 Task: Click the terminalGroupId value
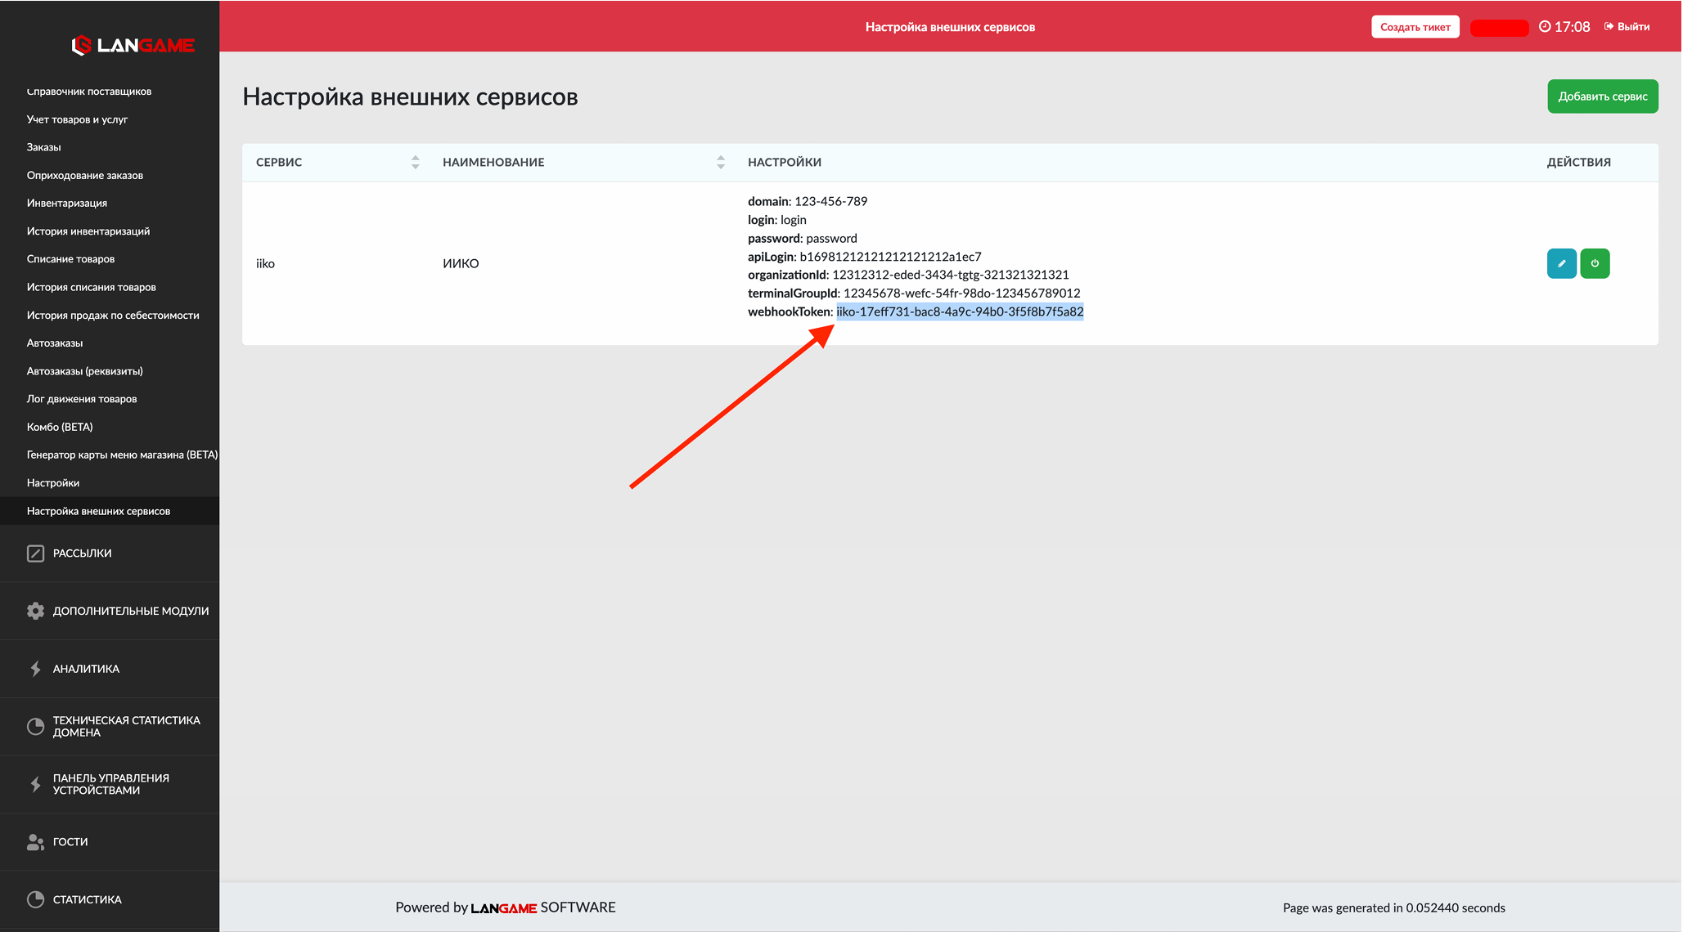point(961,293)
